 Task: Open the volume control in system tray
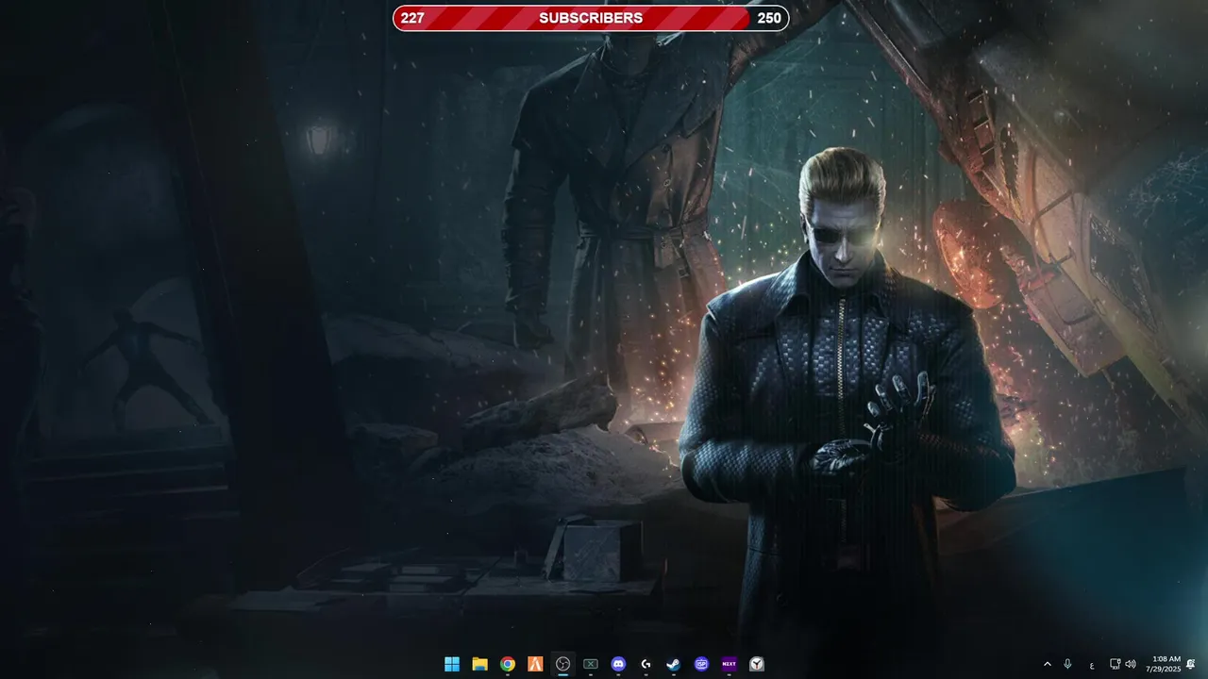[x=1131, y=664]
